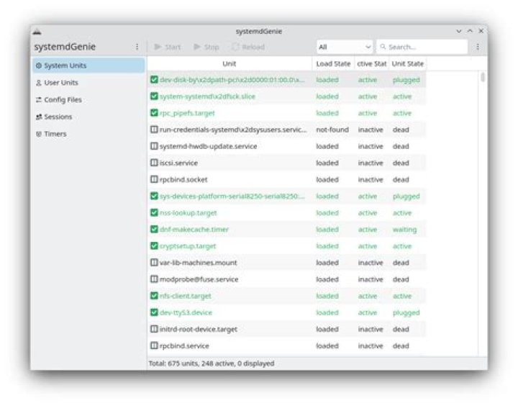518x406 pixels.
Task: Toggle checkbox for rpc_pipefs.target
Action: [x=154, y=113]
